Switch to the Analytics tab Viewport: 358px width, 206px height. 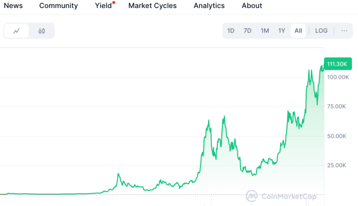(209, 6)
